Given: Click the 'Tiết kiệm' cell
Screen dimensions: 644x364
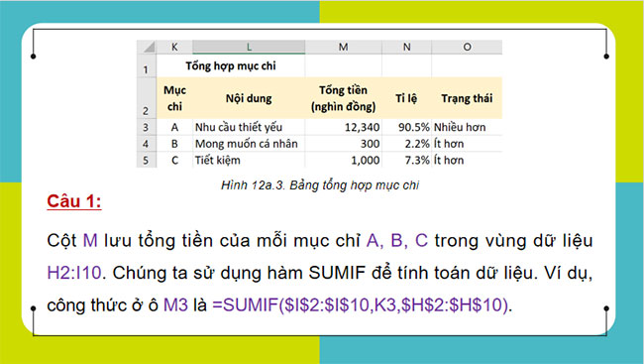Looking at the screenshot, I should point(249,160).
